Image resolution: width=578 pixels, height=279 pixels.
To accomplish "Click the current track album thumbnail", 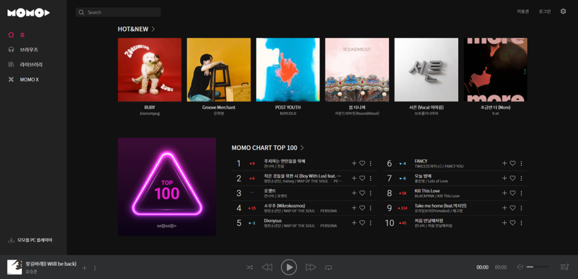I will coord(14,267).
